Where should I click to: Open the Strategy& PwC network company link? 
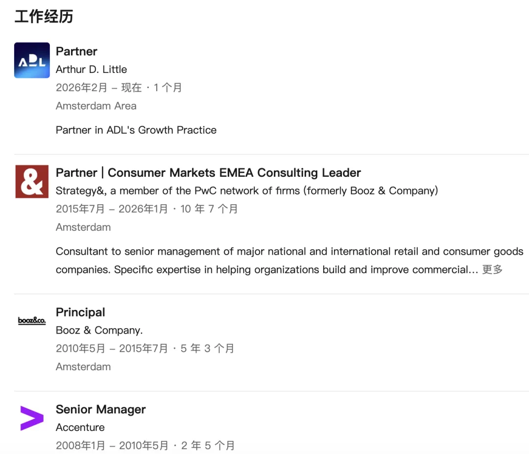tap(246, 191)
